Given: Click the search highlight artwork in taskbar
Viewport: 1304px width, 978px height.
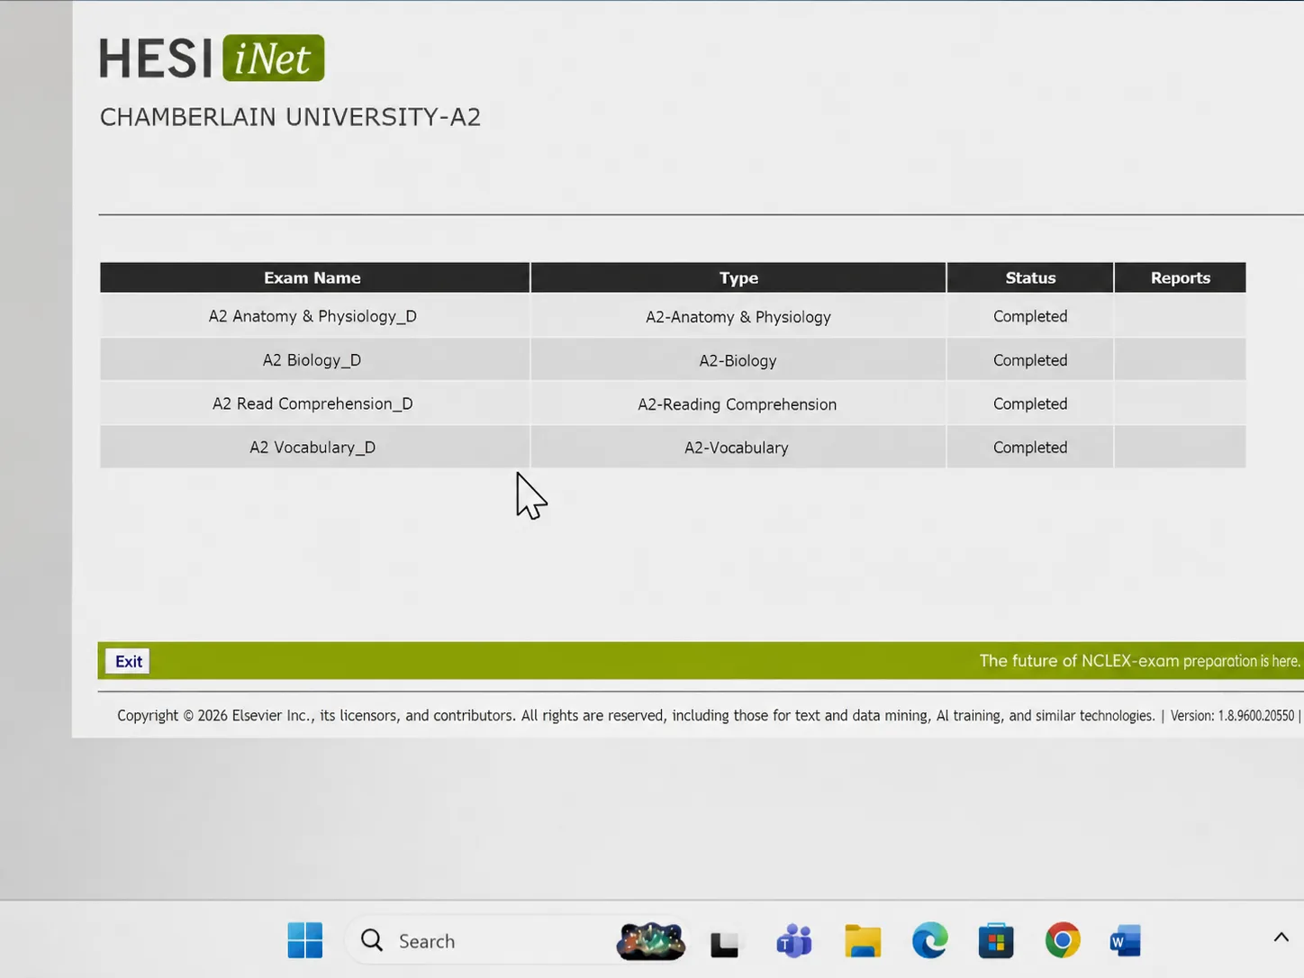Looking at the screenshot, I should click(651, 941).
